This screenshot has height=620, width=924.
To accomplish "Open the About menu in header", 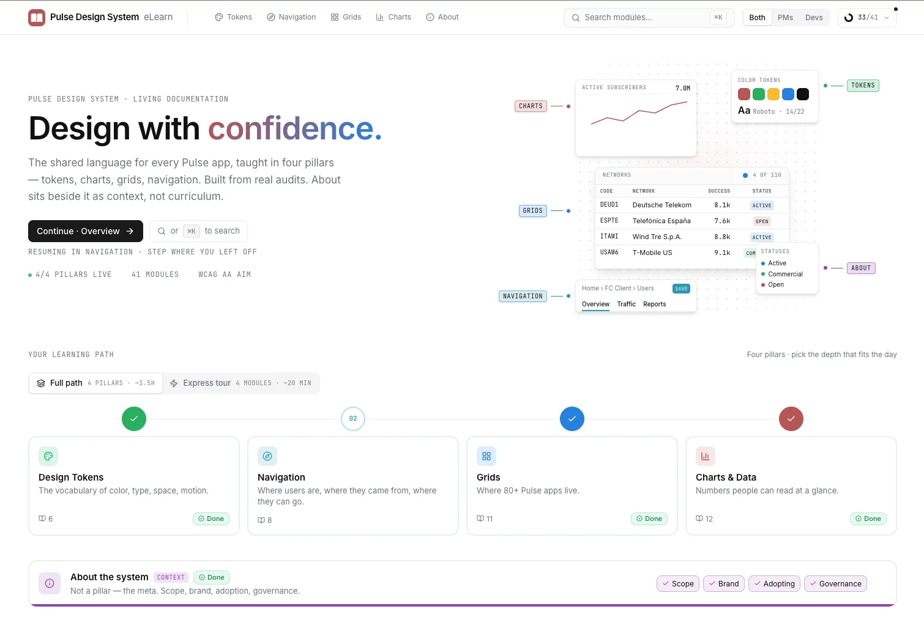I will pos(442,17).
